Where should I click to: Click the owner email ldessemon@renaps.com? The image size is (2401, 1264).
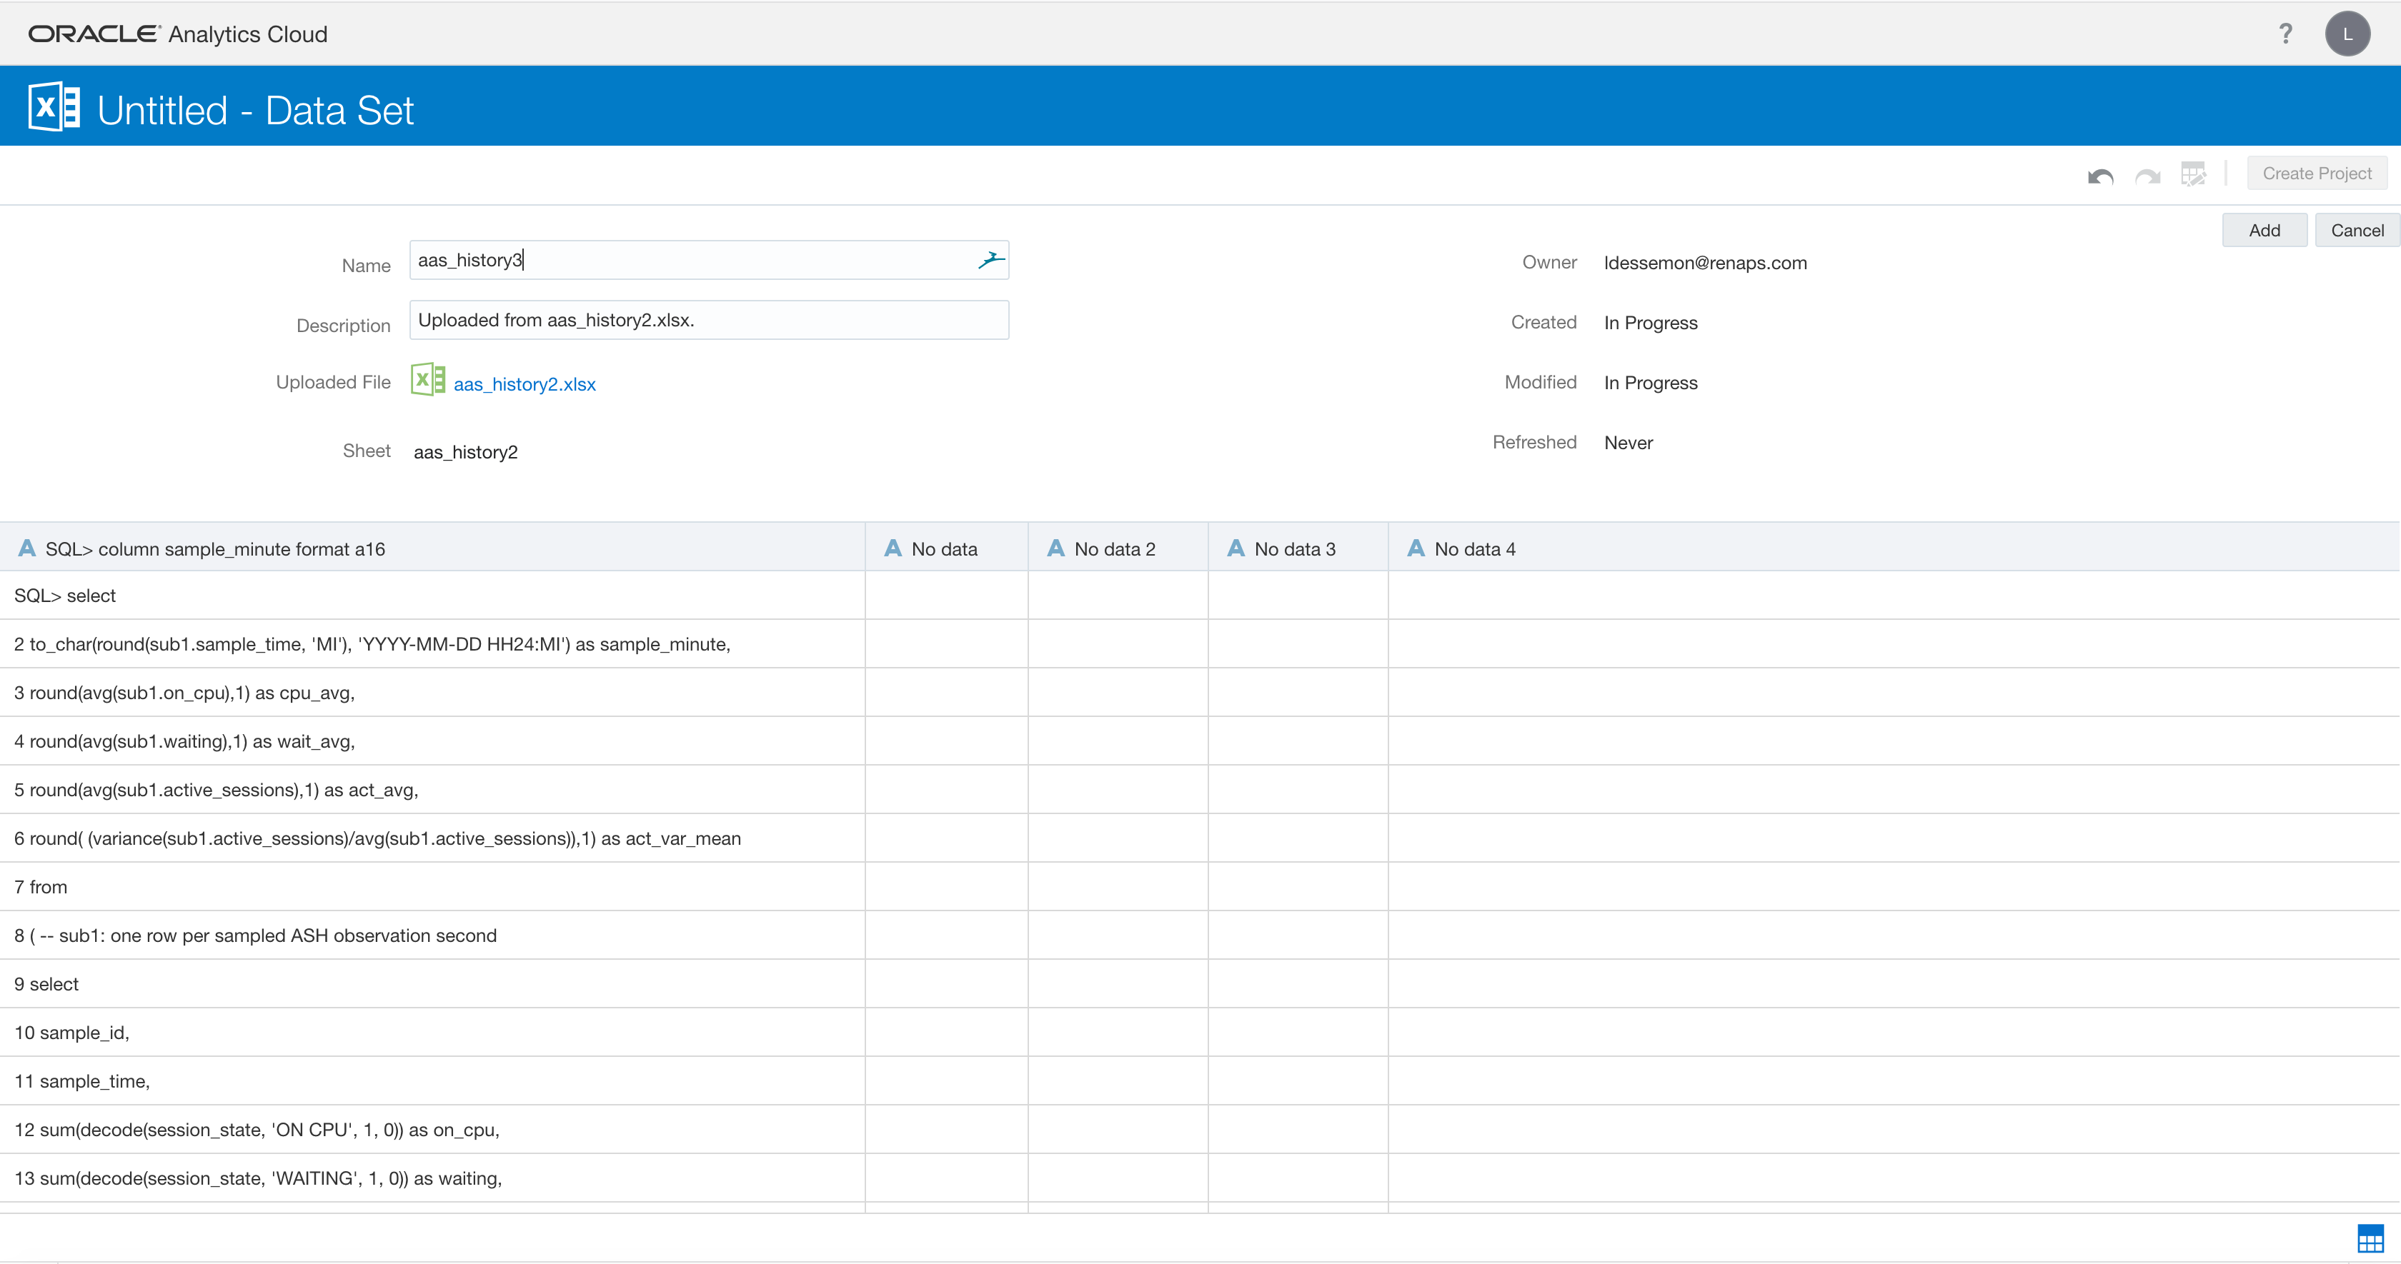pyautogui.click(x=1705, y=263)
